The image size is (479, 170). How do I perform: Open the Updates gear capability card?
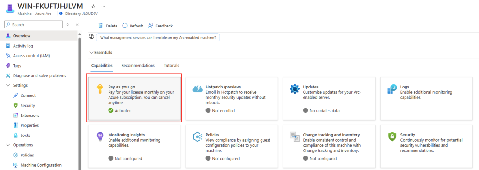coord(329,99)
